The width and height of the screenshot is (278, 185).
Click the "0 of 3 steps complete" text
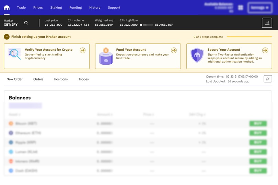tap(208, 37)
